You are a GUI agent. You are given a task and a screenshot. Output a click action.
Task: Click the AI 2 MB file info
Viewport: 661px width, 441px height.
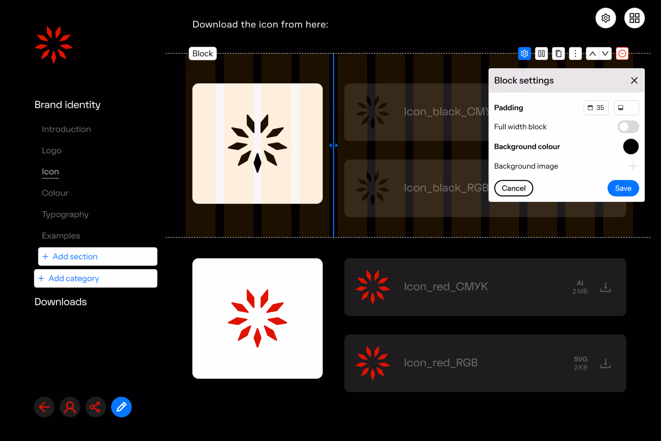580,287
